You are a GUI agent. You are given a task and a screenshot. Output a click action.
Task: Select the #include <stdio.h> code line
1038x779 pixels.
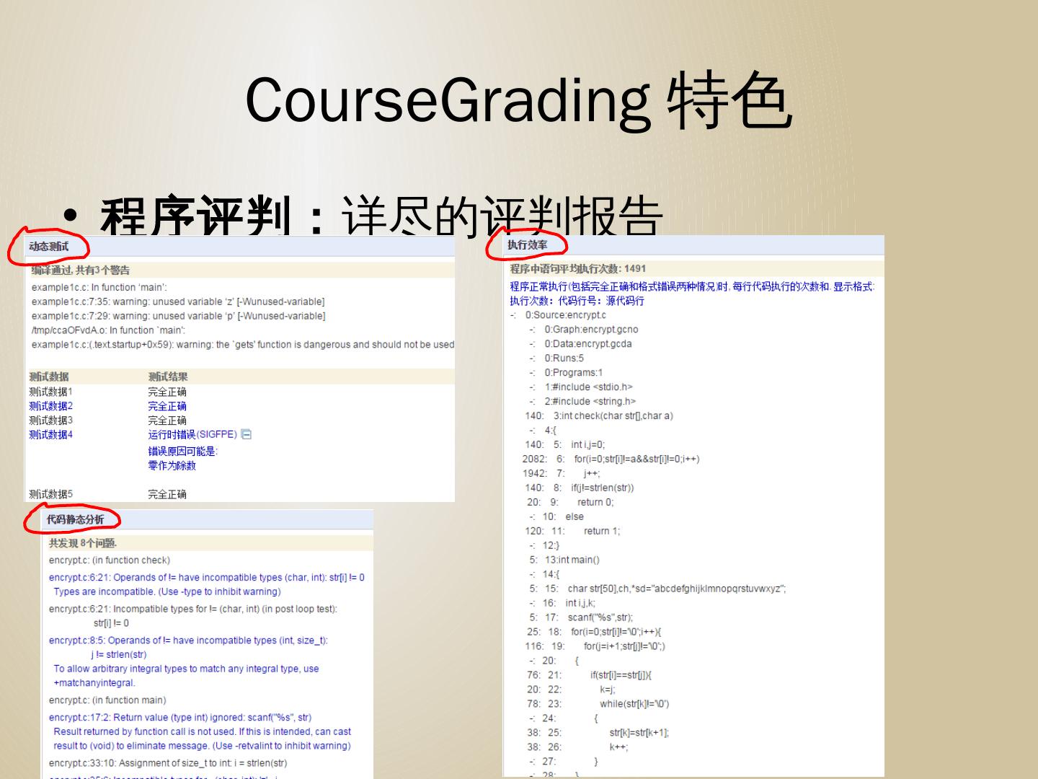coord(581,387)
